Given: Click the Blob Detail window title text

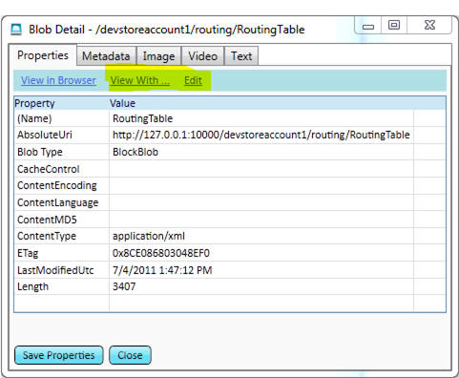Looking at the screenshot, I should coord(167,30).
